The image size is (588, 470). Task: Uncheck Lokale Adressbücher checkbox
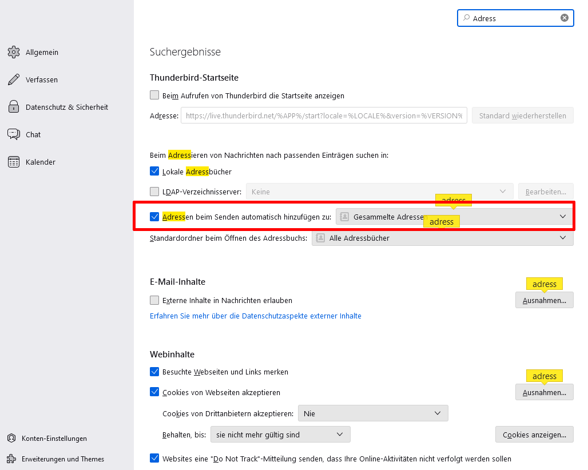[x=154, y=172]
